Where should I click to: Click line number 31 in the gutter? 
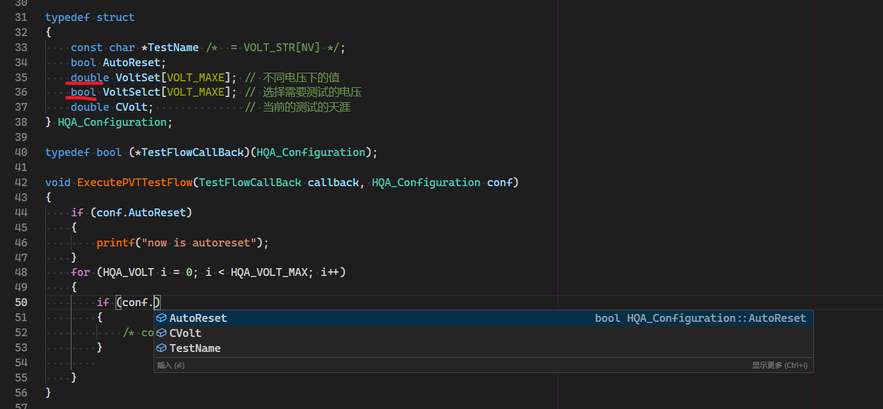coord(21,17)
